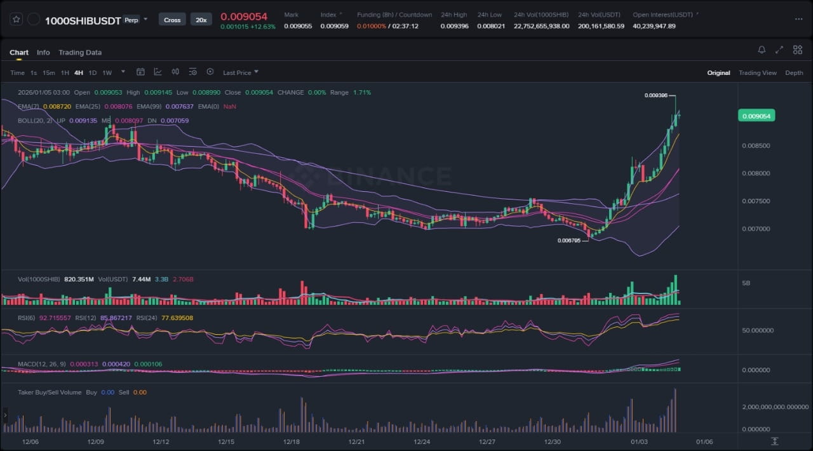The width and height of the screenshot is (813, 451).
Task: Adjust the 20x leverage button
Action: (x=201, y=20)
